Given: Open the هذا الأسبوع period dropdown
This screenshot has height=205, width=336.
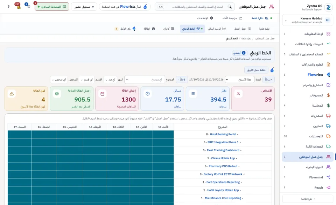Looking at the screenshot, I should point(239,79).
